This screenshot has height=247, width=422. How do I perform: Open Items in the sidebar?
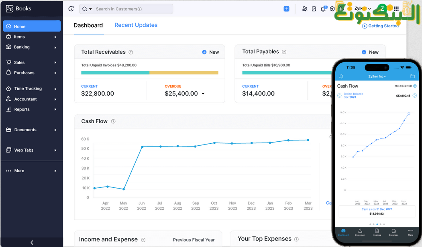pyautogui.click(x=32, y=37)
